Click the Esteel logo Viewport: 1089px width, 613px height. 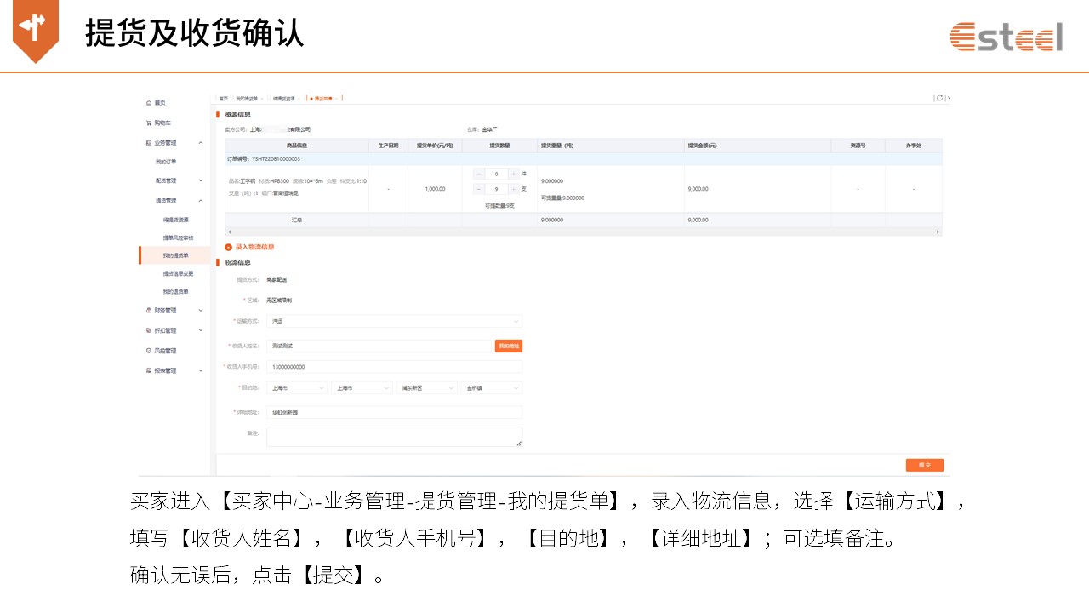tap(1006, 37)
